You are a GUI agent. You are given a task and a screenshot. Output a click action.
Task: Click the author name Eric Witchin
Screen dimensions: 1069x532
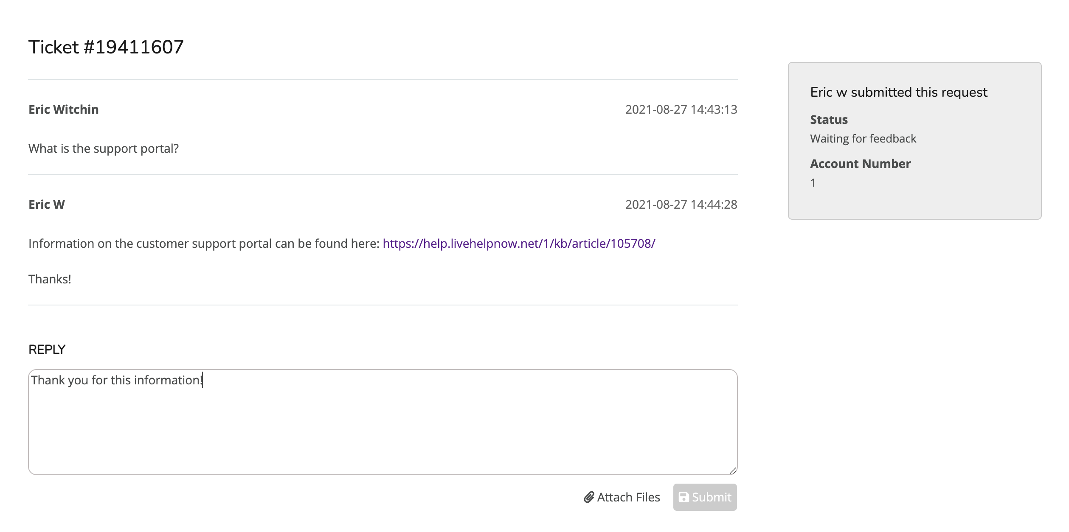coord(64,109)
